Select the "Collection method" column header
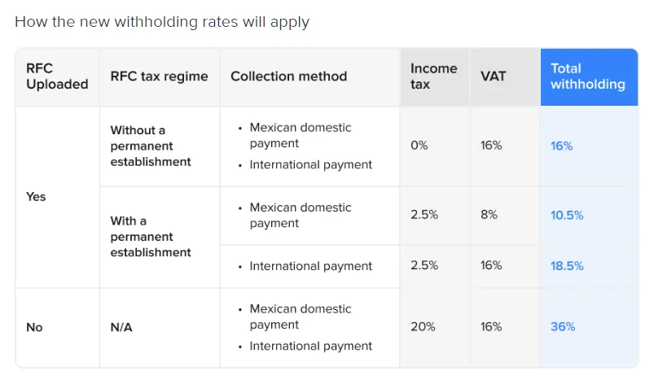Screen dimensions: 654x384 288,76
